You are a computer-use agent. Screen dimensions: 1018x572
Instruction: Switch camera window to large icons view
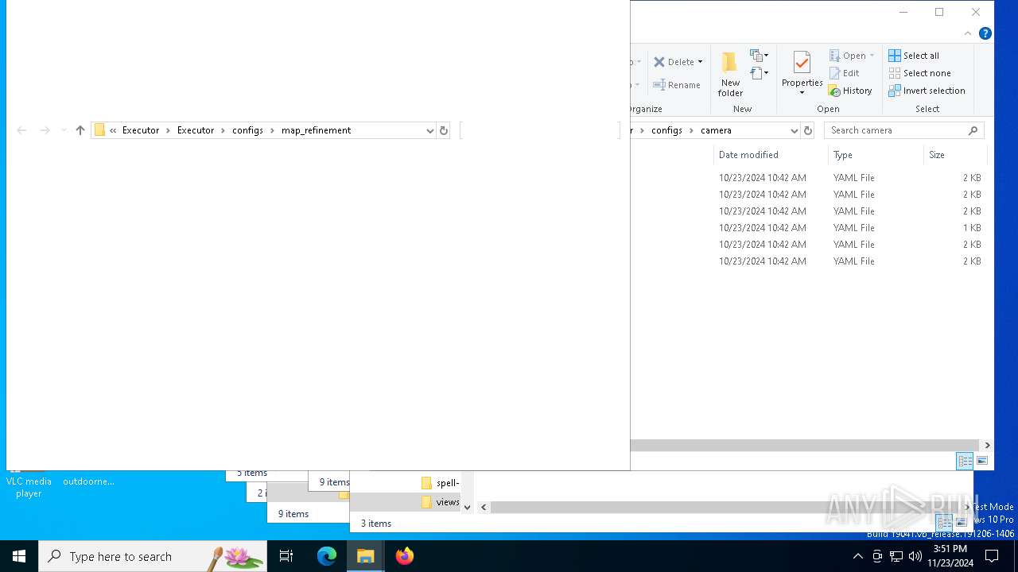tap(982, 461)
